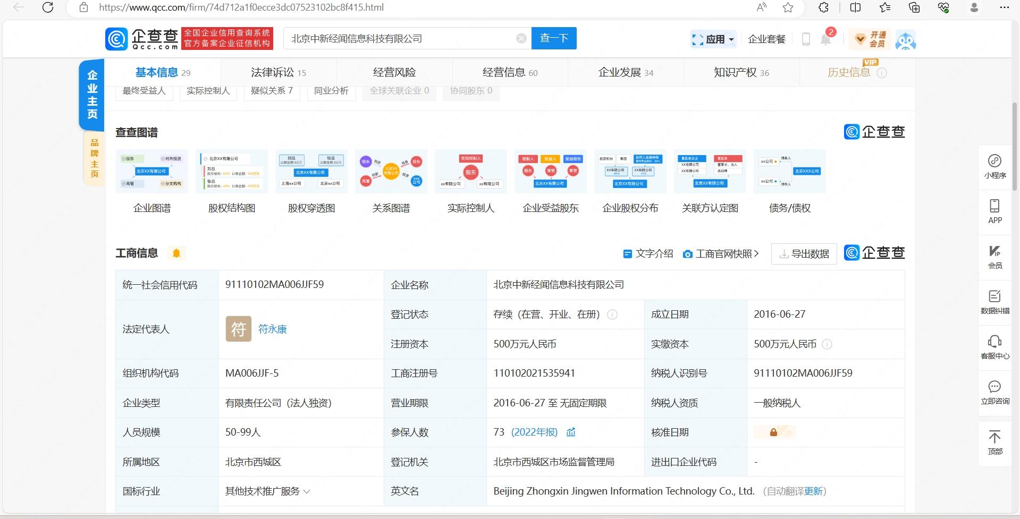Open the VIP 会员 sidebar icon
The height and width of the screenshot is (519, 1020).
994,257
